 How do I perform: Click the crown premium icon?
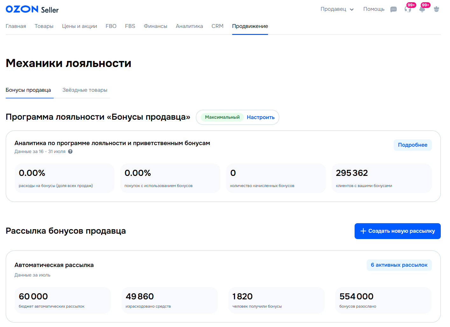(x=436, y=9)
